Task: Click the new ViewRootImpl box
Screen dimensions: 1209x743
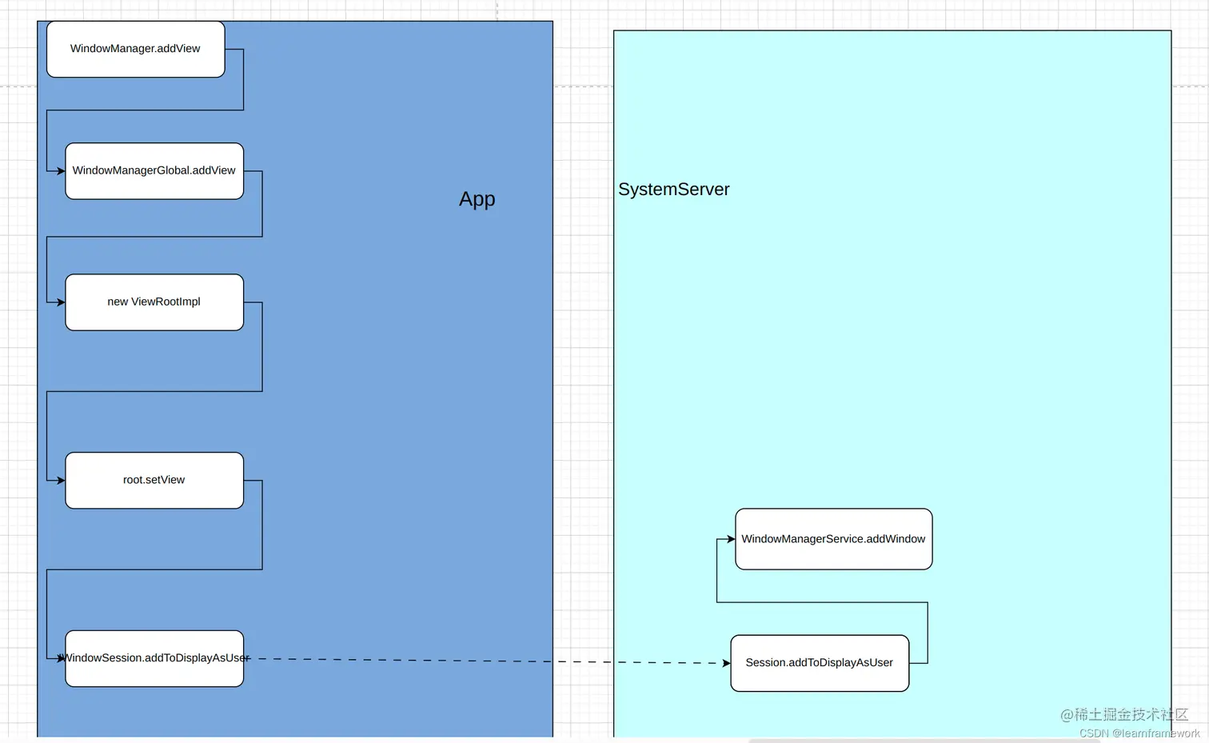Action: [x=154, y=302]
